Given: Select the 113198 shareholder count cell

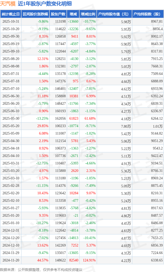Looking at the screenshot, I should coord(60,22).
